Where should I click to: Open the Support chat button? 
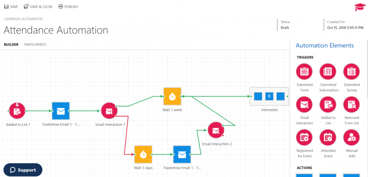[23, 170]
